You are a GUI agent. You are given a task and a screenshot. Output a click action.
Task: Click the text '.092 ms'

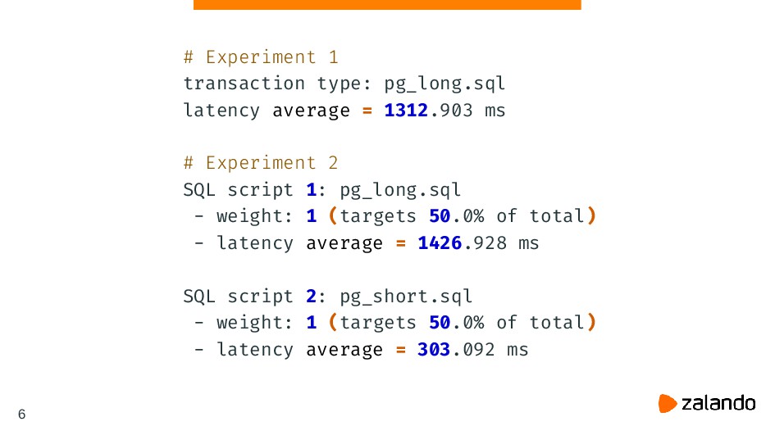pyautogui.click(x=490, y=350)
